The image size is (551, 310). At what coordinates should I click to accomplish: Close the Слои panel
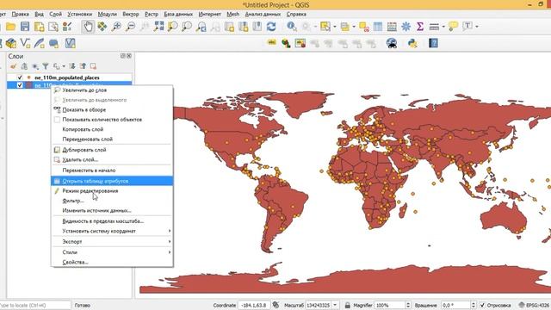tap(129, 56)
